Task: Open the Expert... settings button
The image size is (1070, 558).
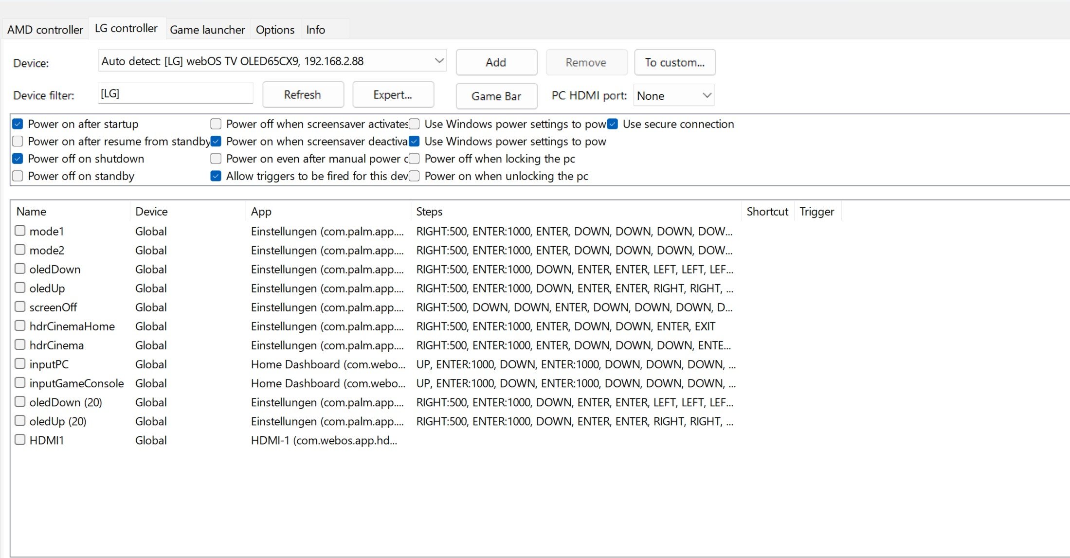Action: pos(393,95)
